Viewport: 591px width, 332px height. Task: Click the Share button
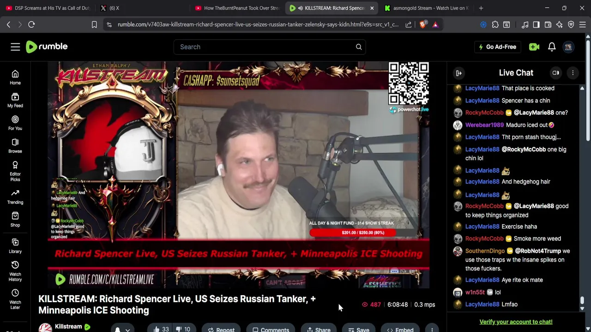coord(319,329)
